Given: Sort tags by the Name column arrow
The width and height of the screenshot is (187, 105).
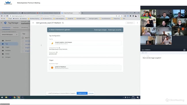Looking at the screenshot, I should pos(29,38).
